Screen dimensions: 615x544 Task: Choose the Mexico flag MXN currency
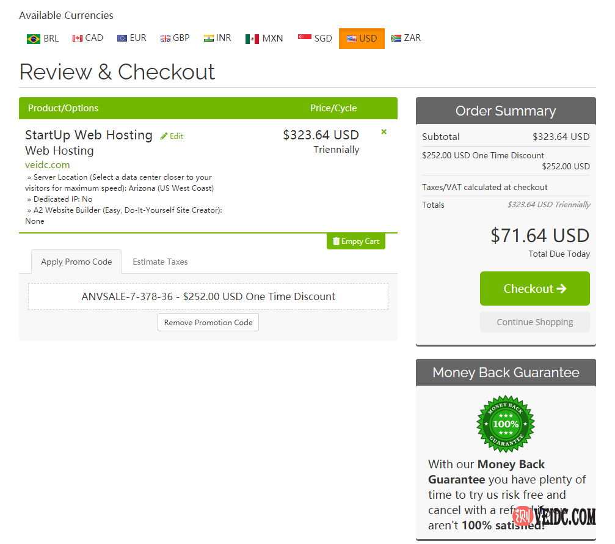coord(264,39)
